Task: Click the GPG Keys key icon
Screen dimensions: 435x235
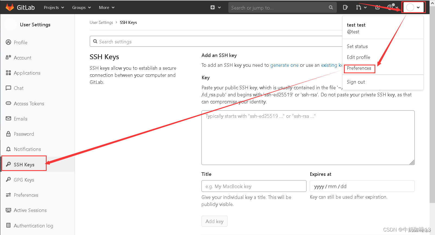Action: click(x=8, y=180)
